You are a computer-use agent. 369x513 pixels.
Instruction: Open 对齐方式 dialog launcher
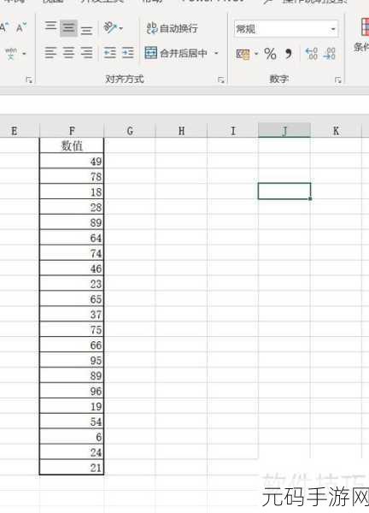pyautogui.click(x=221, y=80)
